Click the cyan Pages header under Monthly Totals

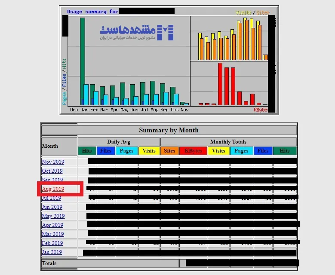tap(241, 151)
